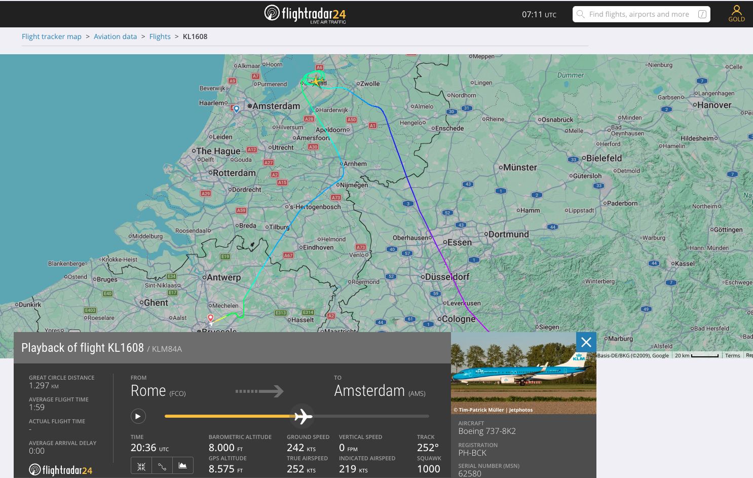Click the Hanover city label on map
Image resolution: width=753 pixels, height=478 pixels.
pyautogui.click(x=714, y=105)
